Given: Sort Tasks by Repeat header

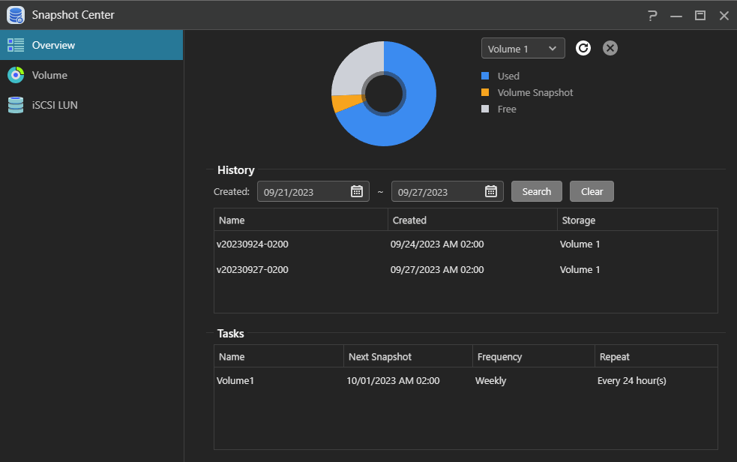Looking at the screenshot, I should [656, 357].
